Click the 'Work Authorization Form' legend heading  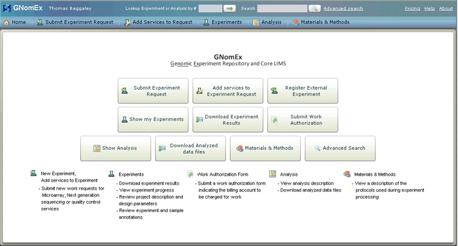point(222,175)
